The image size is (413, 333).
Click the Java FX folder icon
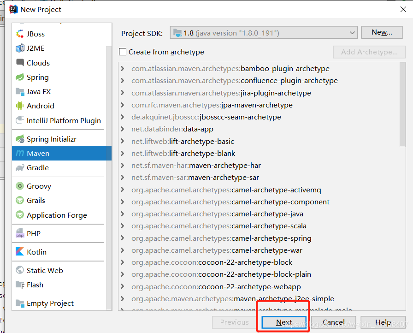pyautogui.click(x=20, y=91)
